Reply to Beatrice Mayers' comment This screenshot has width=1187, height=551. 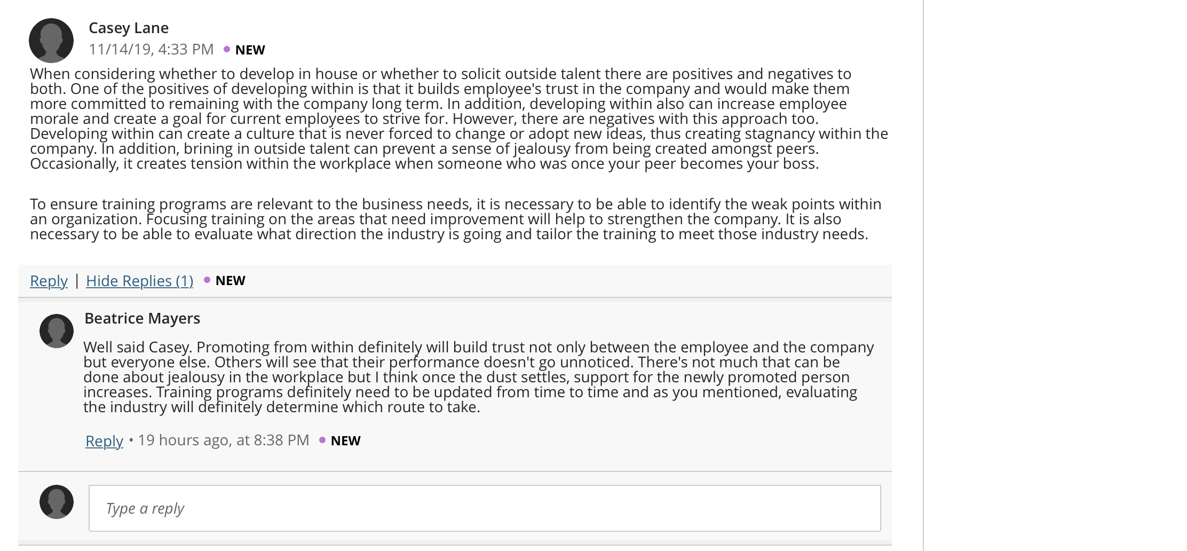104,441
